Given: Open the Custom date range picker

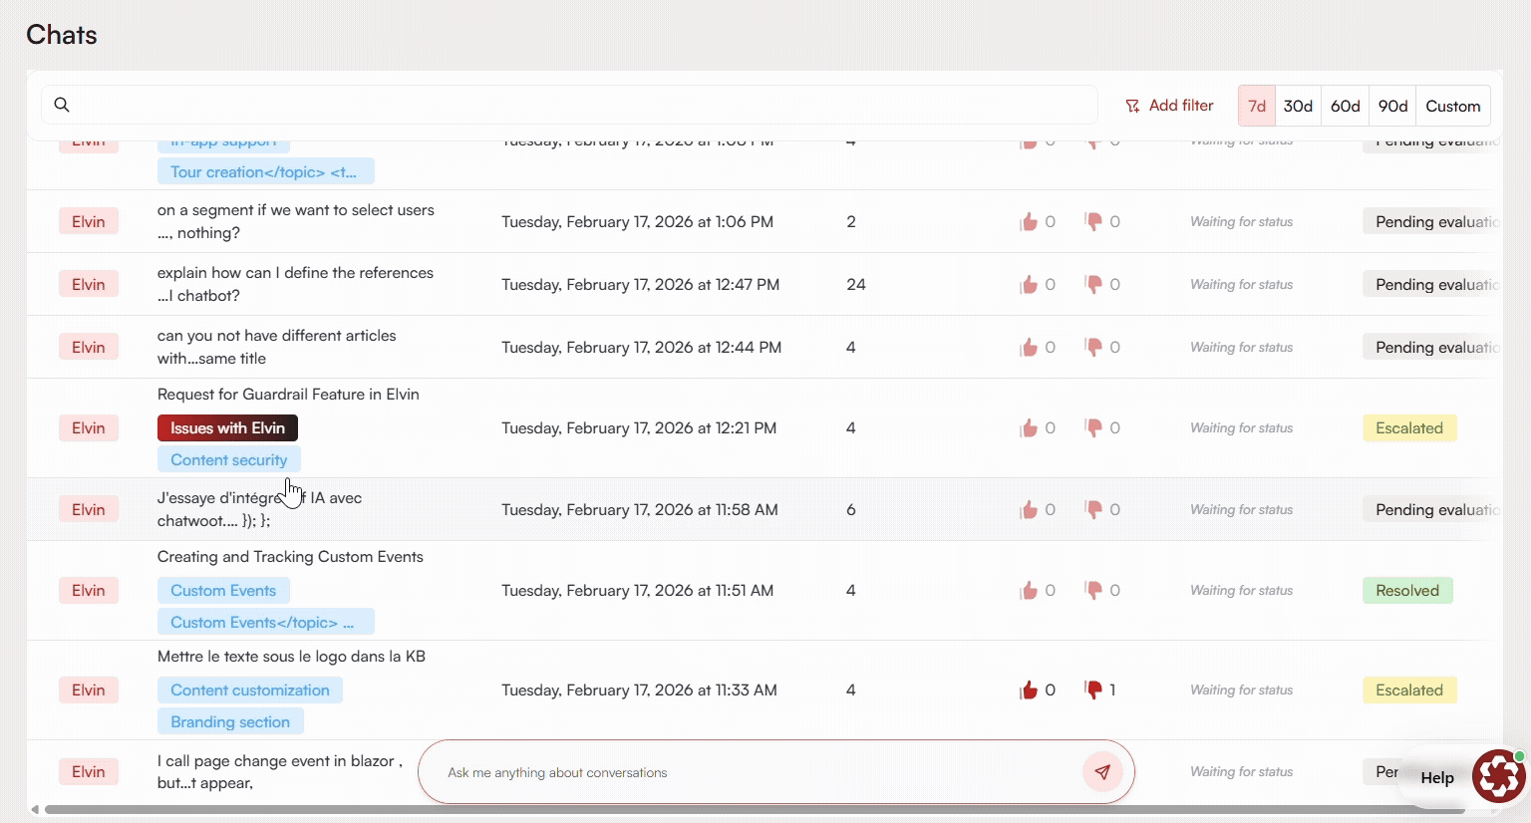Looking at the screenshot, I should (x=1452, y=106).
